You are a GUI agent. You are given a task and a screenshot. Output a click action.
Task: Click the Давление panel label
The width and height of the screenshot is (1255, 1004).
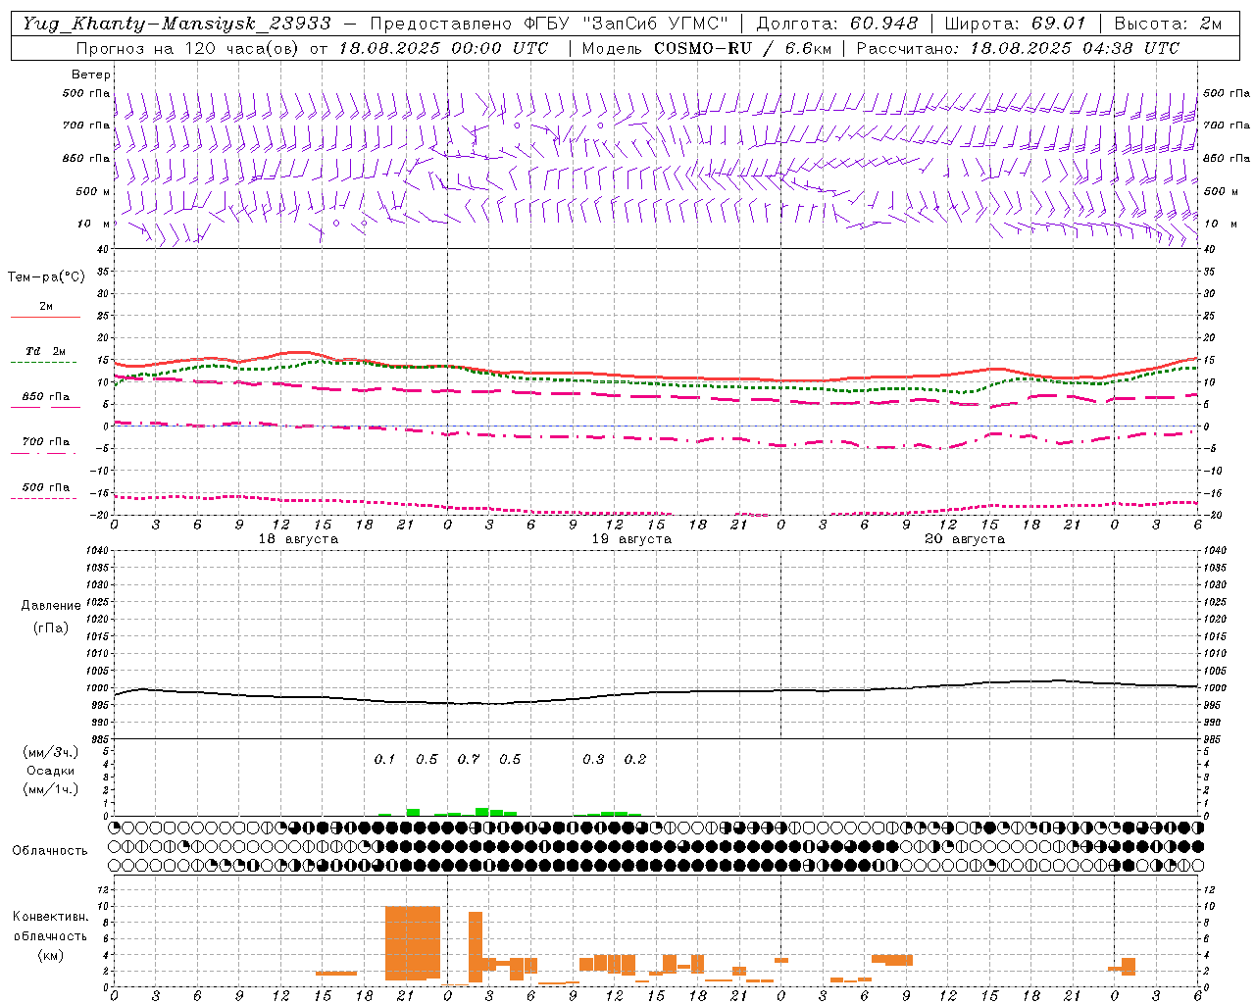(51, 606)
